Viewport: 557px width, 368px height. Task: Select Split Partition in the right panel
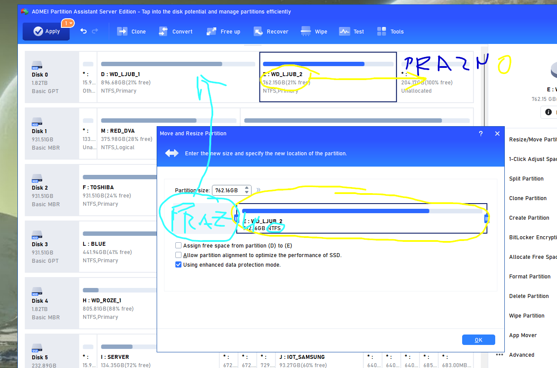(526, 179)
